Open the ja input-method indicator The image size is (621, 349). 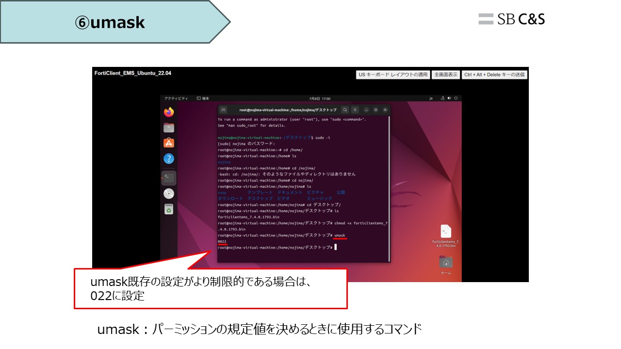[x=431, y=98]
